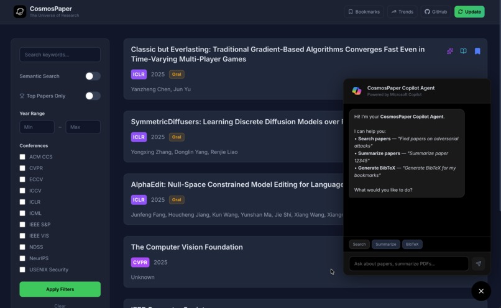Check the ICML conference checkbox

[22, 213]
